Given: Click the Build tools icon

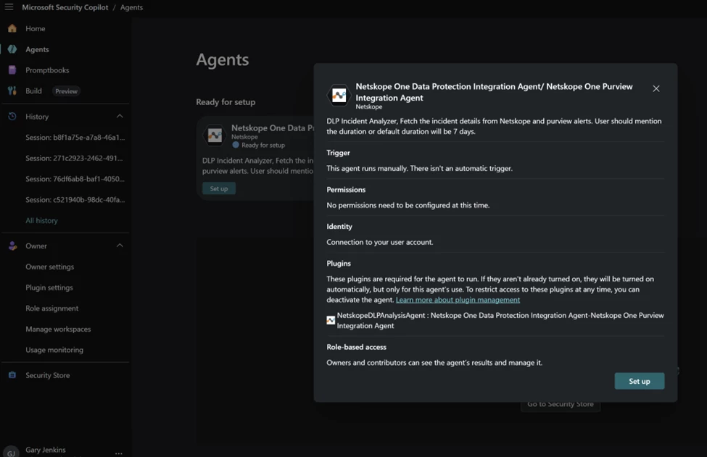Looking at the screenshot, I should pos(12,91).
